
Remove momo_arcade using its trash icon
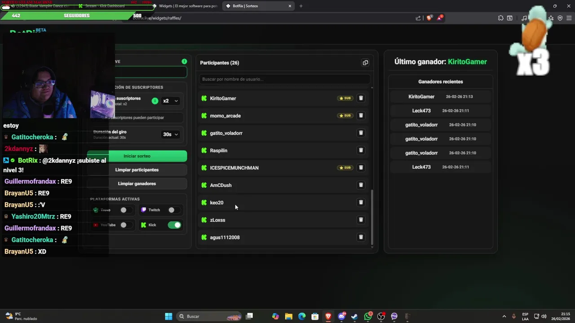pyautogui.click(x=361, y=115)
